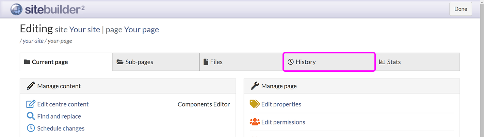Screen dimensions: 484x137
Task: Click the open folder icon on Sub-pages
Action: (120, 62)
